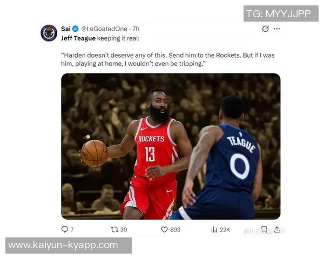The image size is (324, 259).
Task: Click the share upload icon
Action: 277,229
